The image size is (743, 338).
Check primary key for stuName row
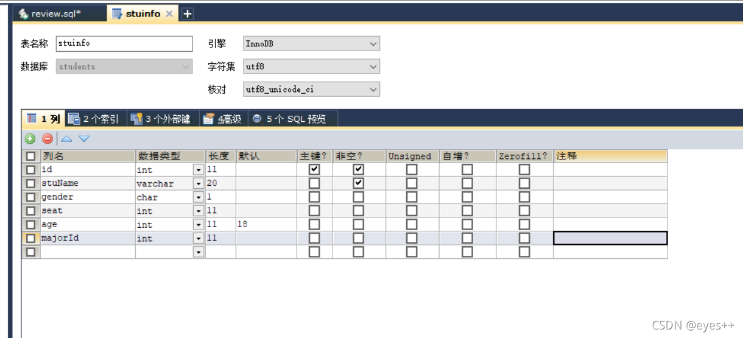click(x=314, y=183)
